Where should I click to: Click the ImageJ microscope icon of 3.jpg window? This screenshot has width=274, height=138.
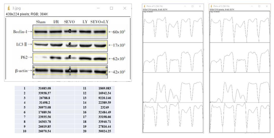9,8
